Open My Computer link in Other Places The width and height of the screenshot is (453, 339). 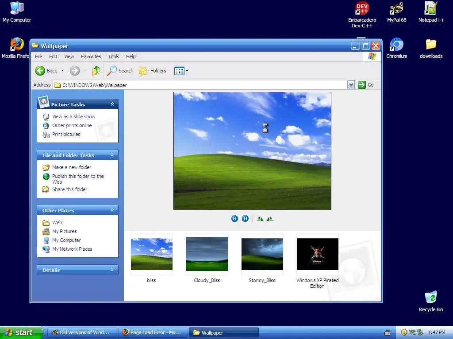click(66, 240)
